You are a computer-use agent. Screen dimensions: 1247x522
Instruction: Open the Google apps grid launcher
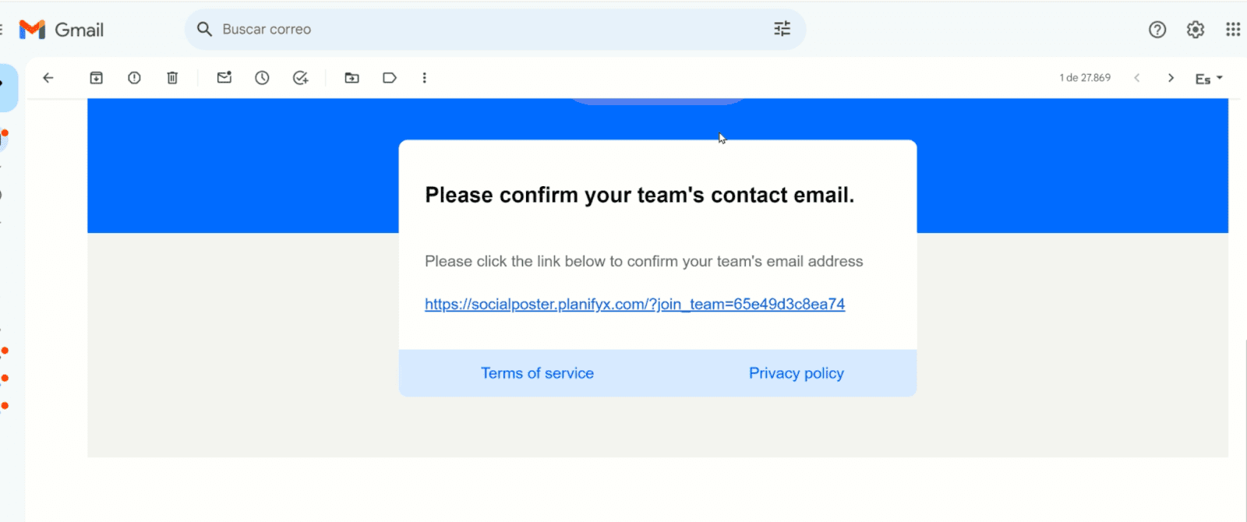[x=1233, y=30]
